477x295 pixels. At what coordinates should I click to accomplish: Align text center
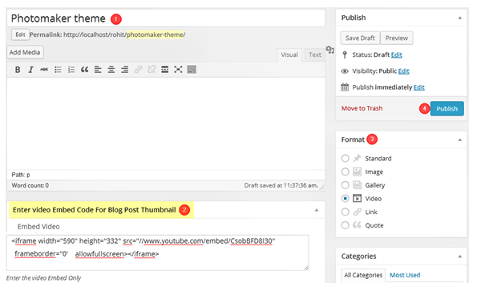(x=111, y=70)
